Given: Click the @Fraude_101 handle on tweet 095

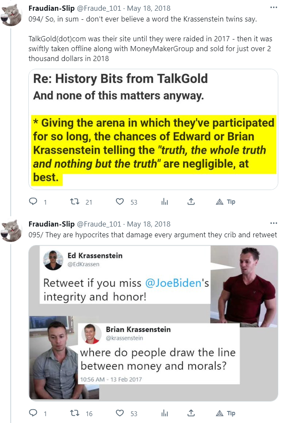Looking at the screenshot, I should pyautogui.click(x=99, y=224).
